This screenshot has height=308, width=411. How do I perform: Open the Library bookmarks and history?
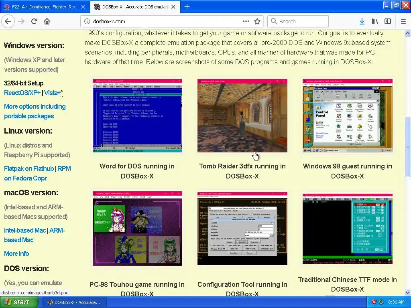click(375, 21)
